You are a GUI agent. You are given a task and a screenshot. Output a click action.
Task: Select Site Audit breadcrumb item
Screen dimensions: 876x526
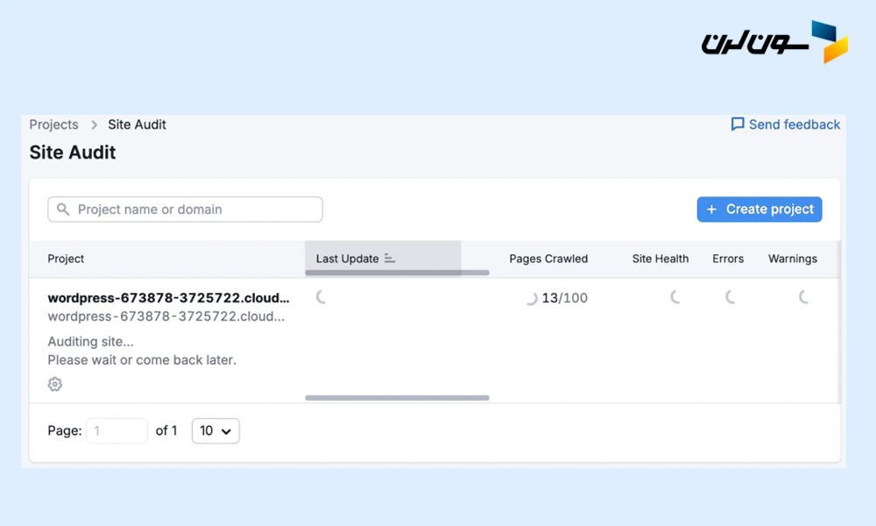137,124
